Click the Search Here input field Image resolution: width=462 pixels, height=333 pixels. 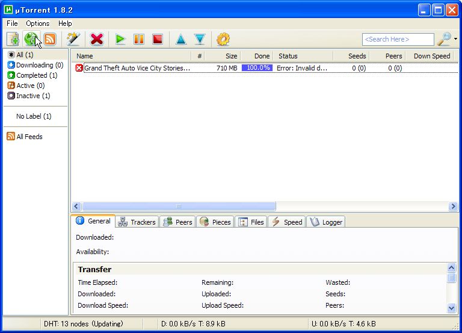(x=398, y=39)
